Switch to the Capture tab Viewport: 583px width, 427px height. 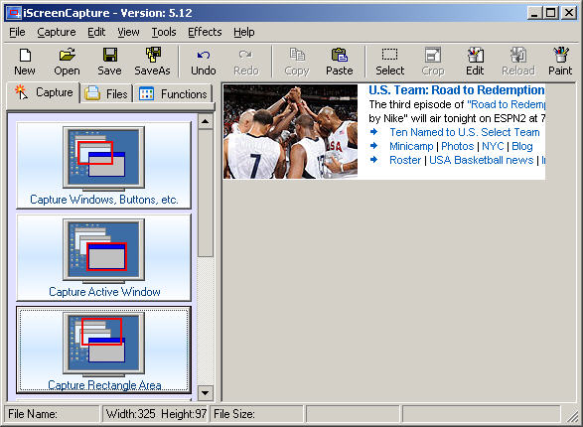click(x=44, y=92)
